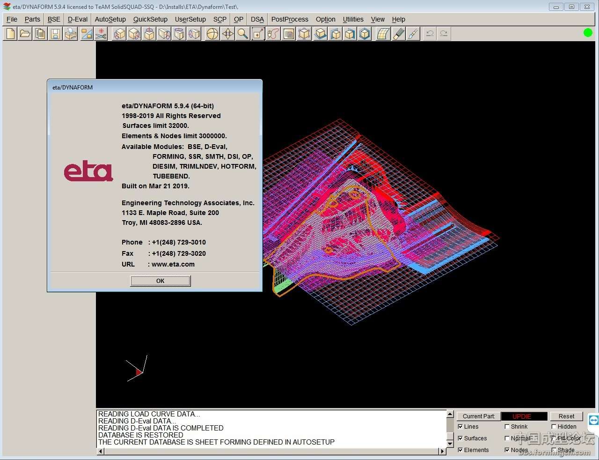Click the www.eta.com URL text

pos(173,264)
